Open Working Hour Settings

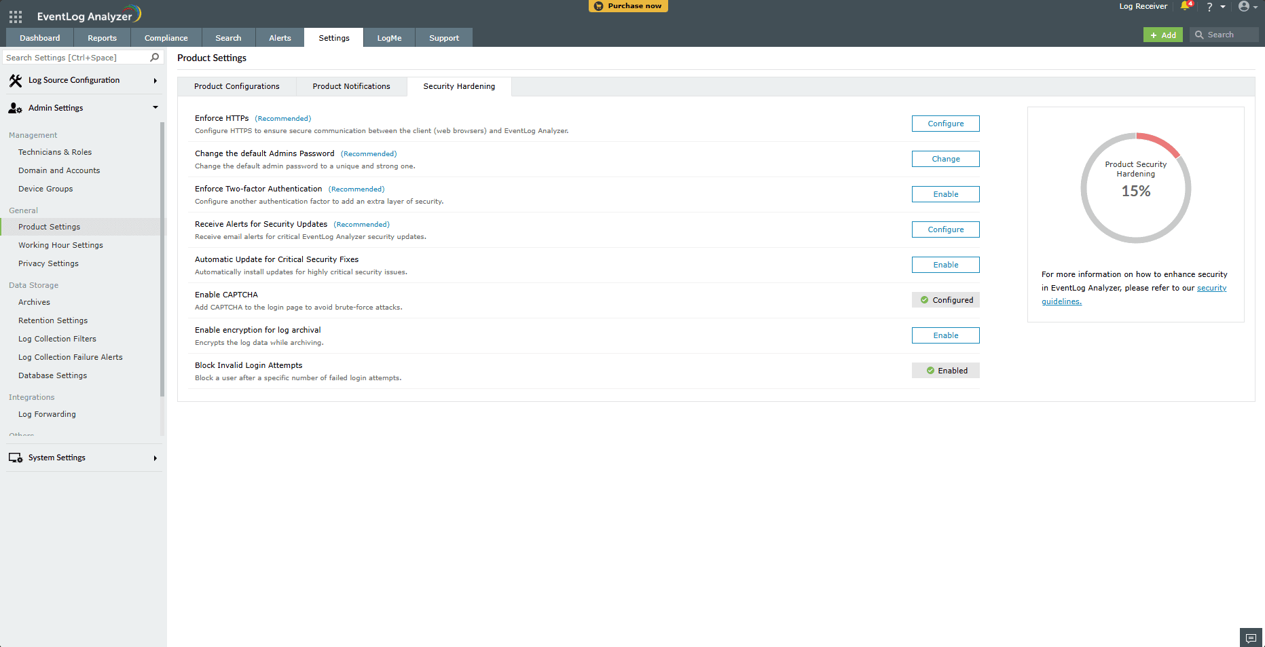[x=60, y=245]
